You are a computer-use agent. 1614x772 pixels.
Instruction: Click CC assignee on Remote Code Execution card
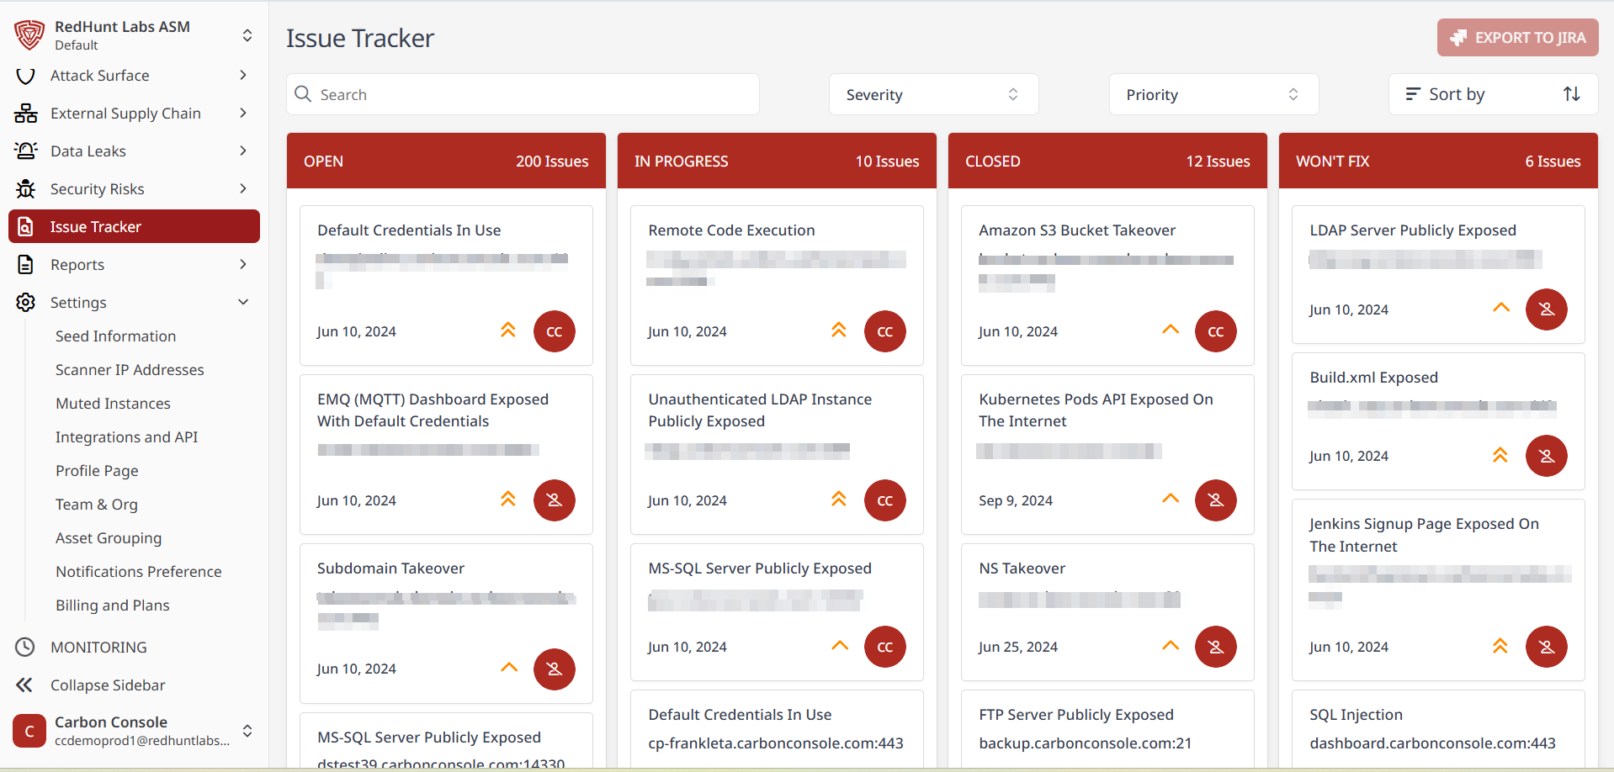tap(885, 331)
